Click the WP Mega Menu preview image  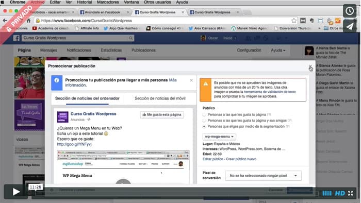(123, 167)
